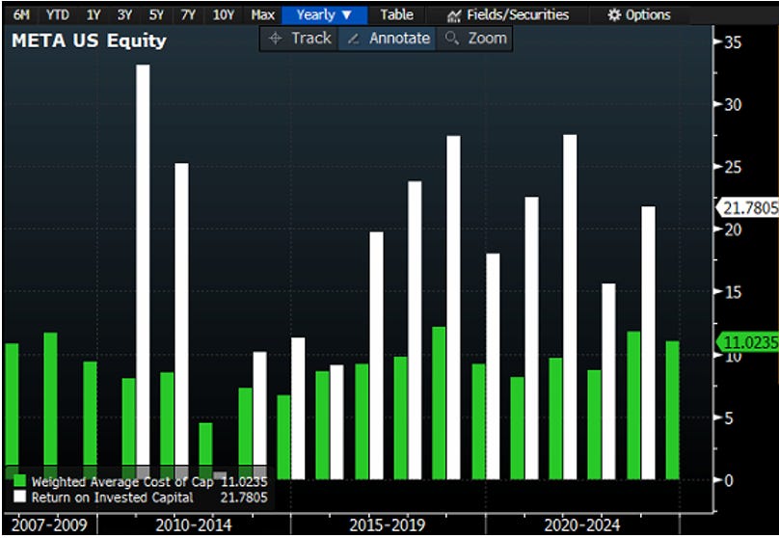779x538 pixels.
Task: Click the 0 y-axis tick label
Action: click(x=728, y=480)
